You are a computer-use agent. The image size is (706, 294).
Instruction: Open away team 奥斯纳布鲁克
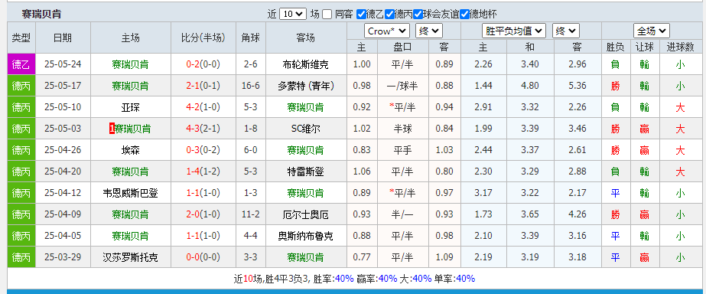[x=306, y=236]
